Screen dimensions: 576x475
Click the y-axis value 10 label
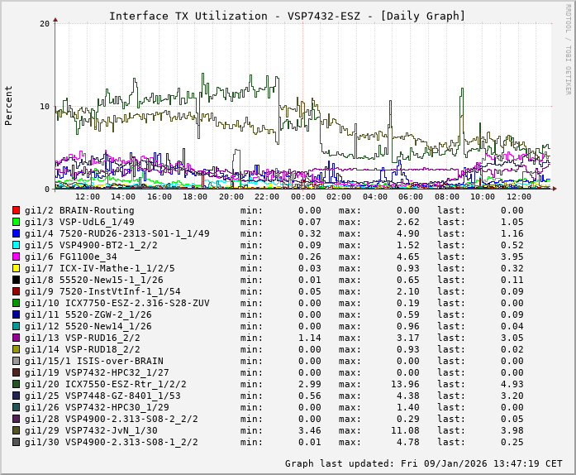[43, 106]
